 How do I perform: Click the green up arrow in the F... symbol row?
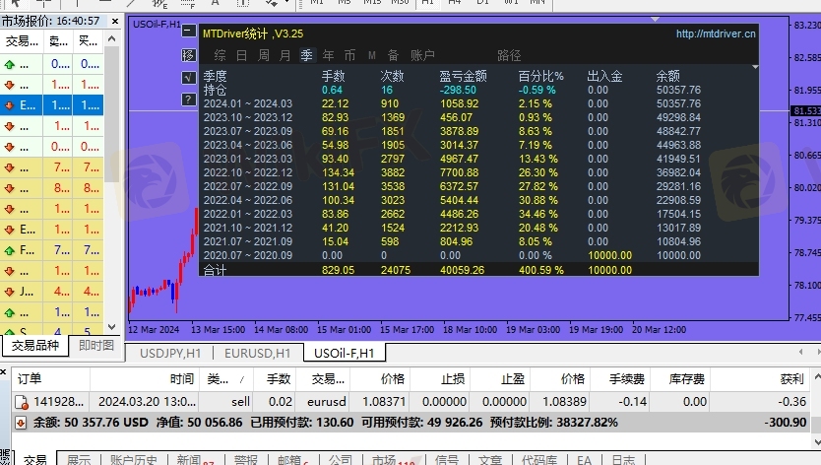(10, 250)
